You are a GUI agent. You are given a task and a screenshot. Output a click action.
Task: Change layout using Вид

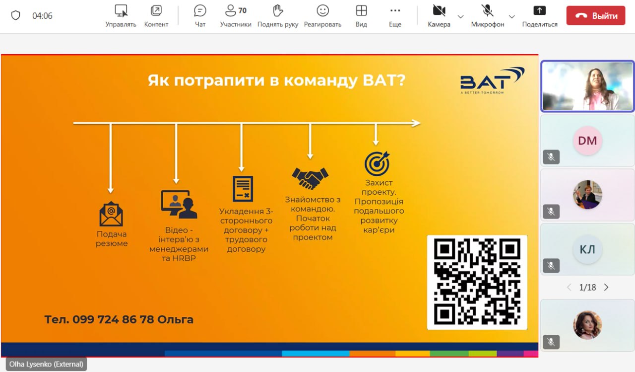tap(361, 16)
